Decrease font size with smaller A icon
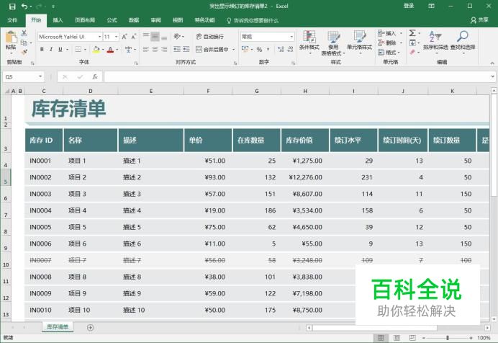Image resolution: width=498 pixels, height=343 pixels. tap(134, 37)
